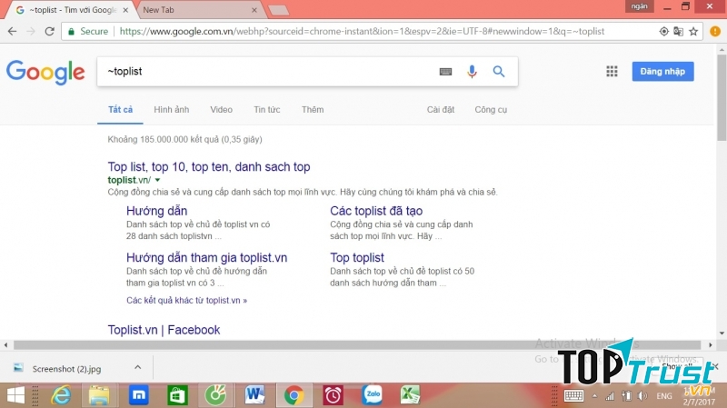Switch to the Hình ảnh tab

tap(171, 110)
